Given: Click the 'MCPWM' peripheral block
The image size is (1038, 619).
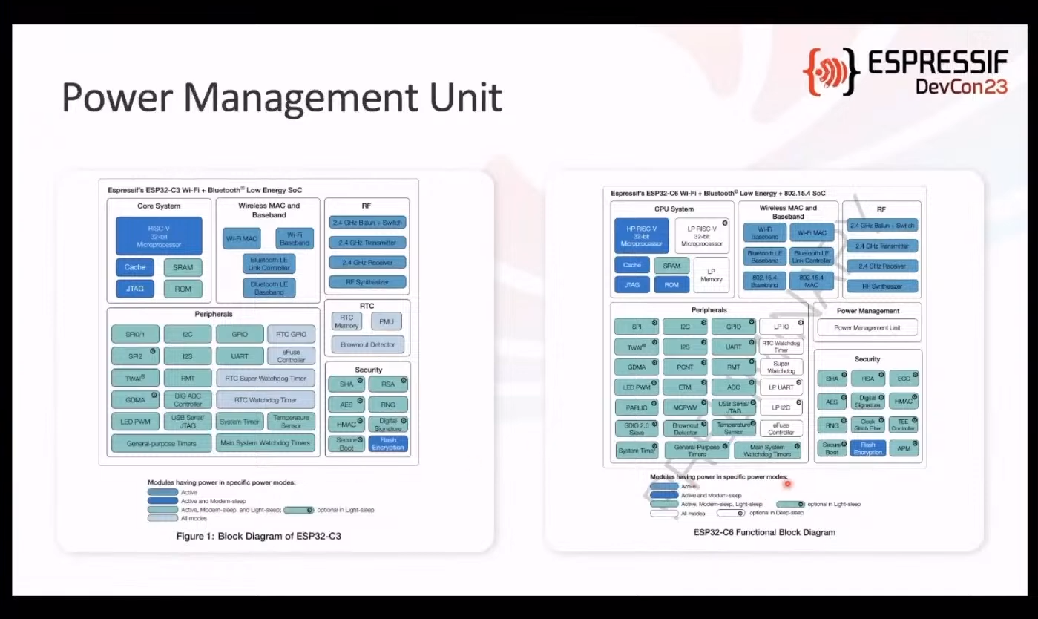Looking at the screenshot, I should tap(685, 407).
